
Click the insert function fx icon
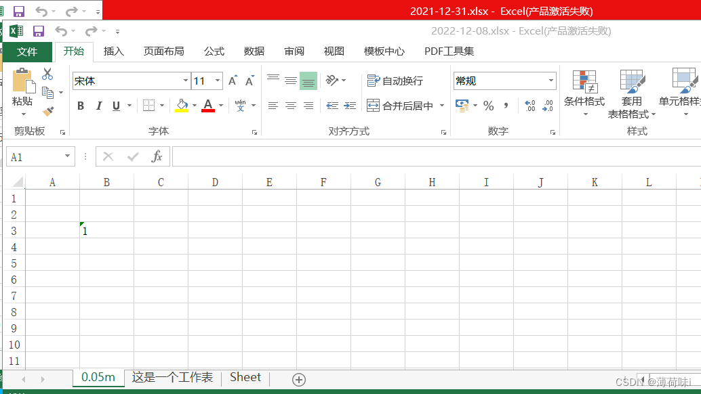(x=157, y=156)
